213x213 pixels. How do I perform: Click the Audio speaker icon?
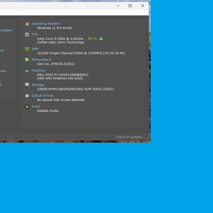(x=27, y=106)
